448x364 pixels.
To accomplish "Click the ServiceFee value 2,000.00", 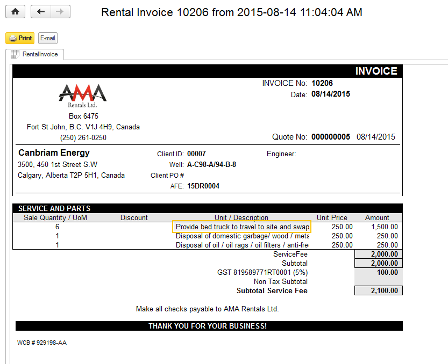I will pyautogui.click(x=378, y=254).
